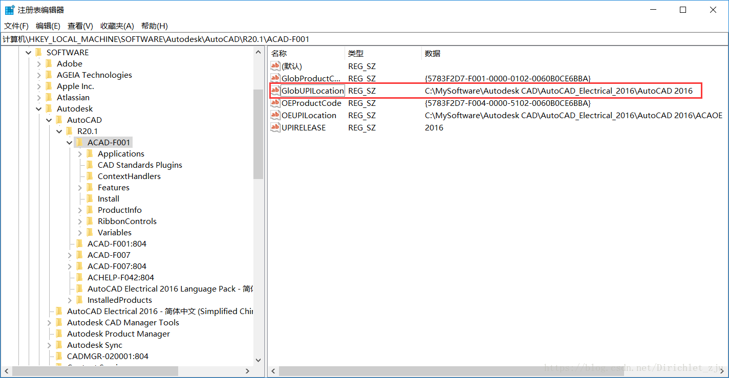Click the Atlassian folder icon

[49, 97]
